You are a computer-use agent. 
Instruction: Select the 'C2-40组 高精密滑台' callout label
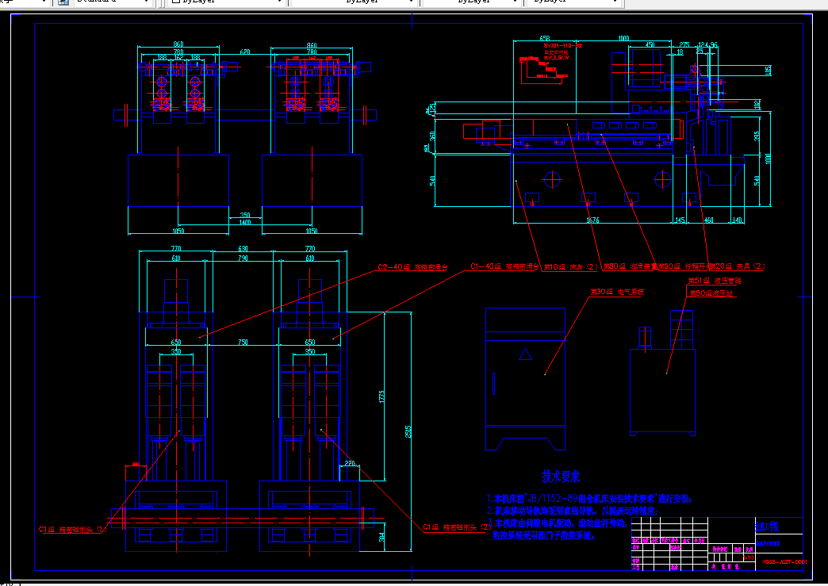coord(412,267)
